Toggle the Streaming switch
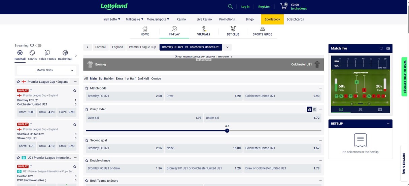409x186 pixels. [x=38, y=45]
